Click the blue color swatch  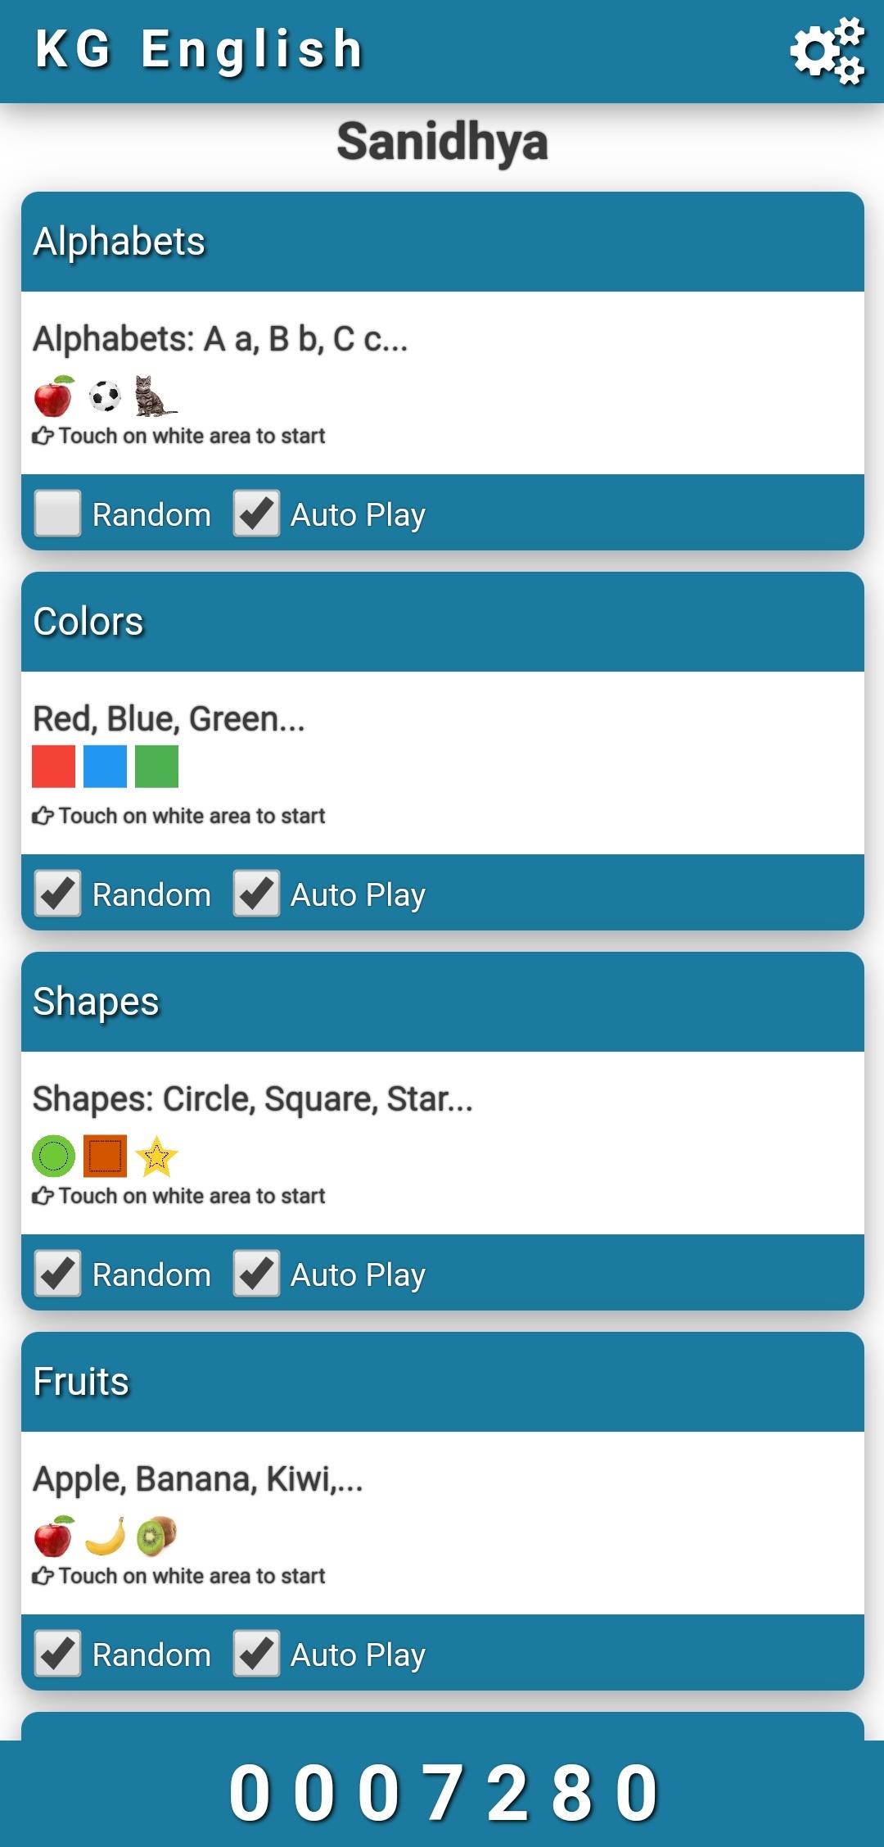click(105, 767)
